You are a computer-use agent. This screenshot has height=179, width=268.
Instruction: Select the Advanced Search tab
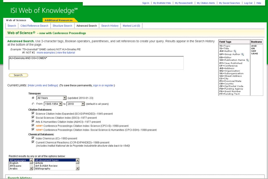pos(87,26)
